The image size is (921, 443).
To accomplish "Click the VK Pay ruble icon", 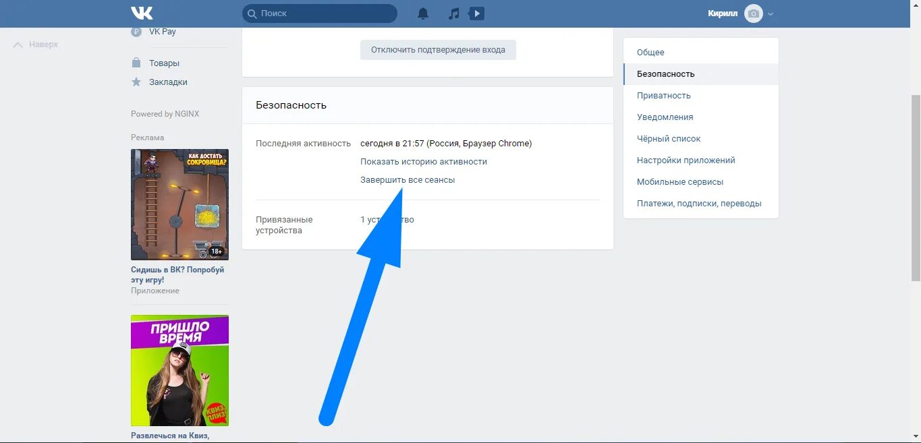I will [x=136, y=32].
